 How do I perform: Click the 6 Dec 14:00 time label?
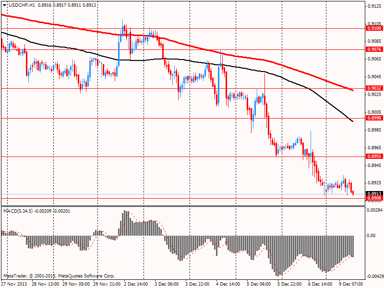point(321,284)
